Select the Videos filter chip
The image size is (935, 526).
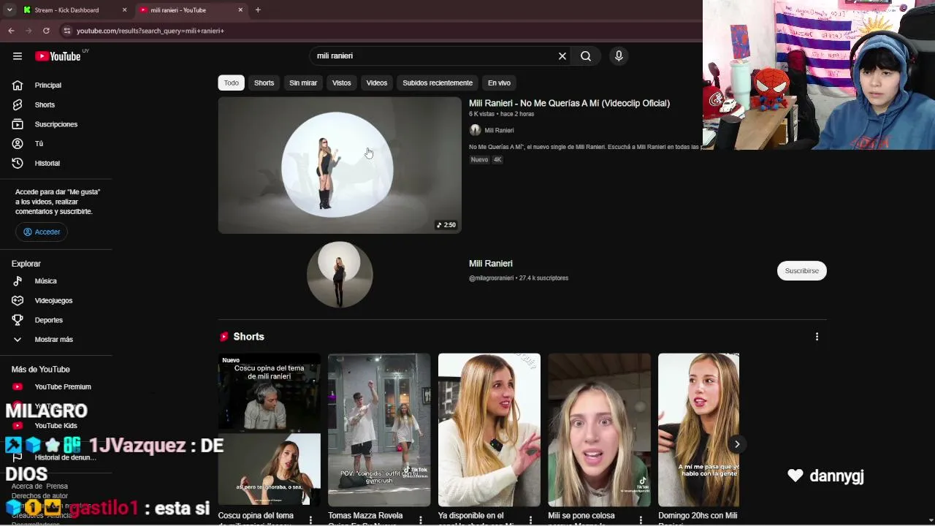(377, 83)
